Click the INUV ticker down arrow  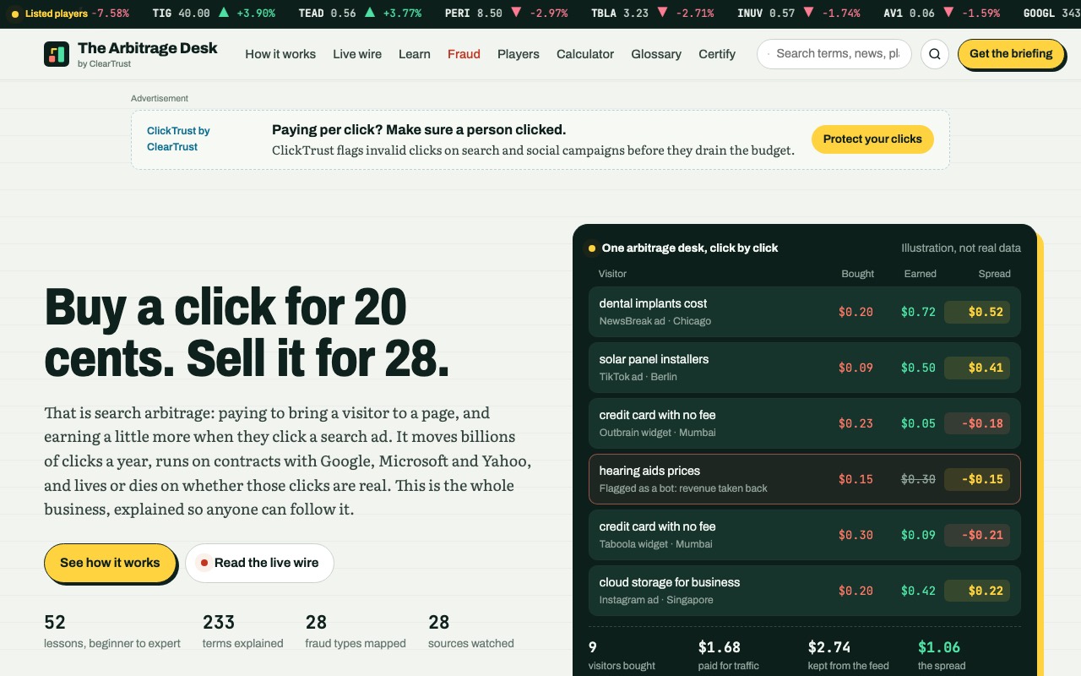[808, 14]
